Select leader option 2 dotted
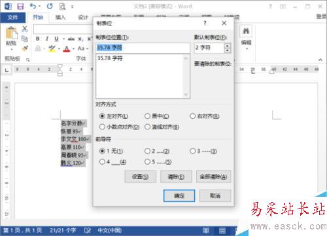327x236 pixels. click(147, 151)
